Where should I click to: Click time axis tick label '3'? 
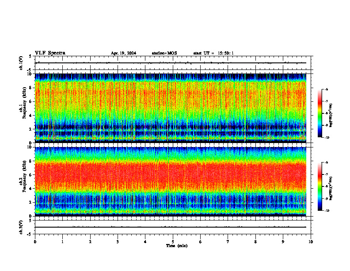point(118,242)
